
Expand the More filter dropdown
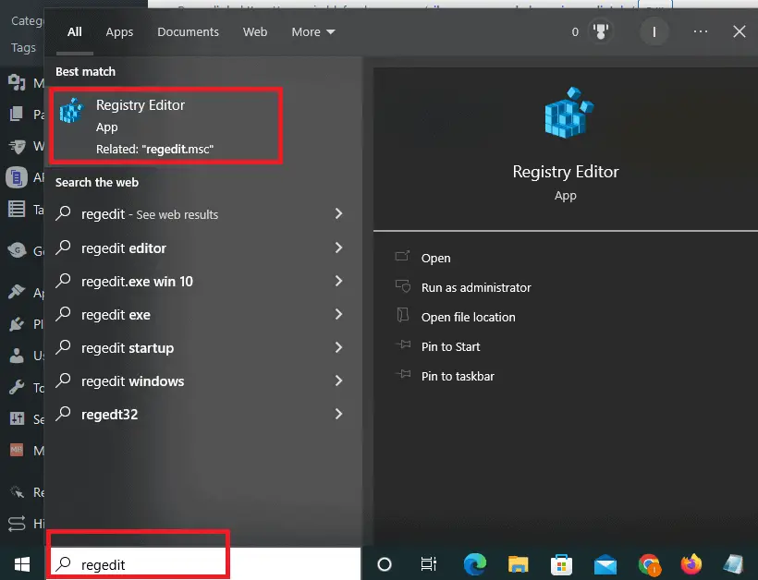(313, 31)
